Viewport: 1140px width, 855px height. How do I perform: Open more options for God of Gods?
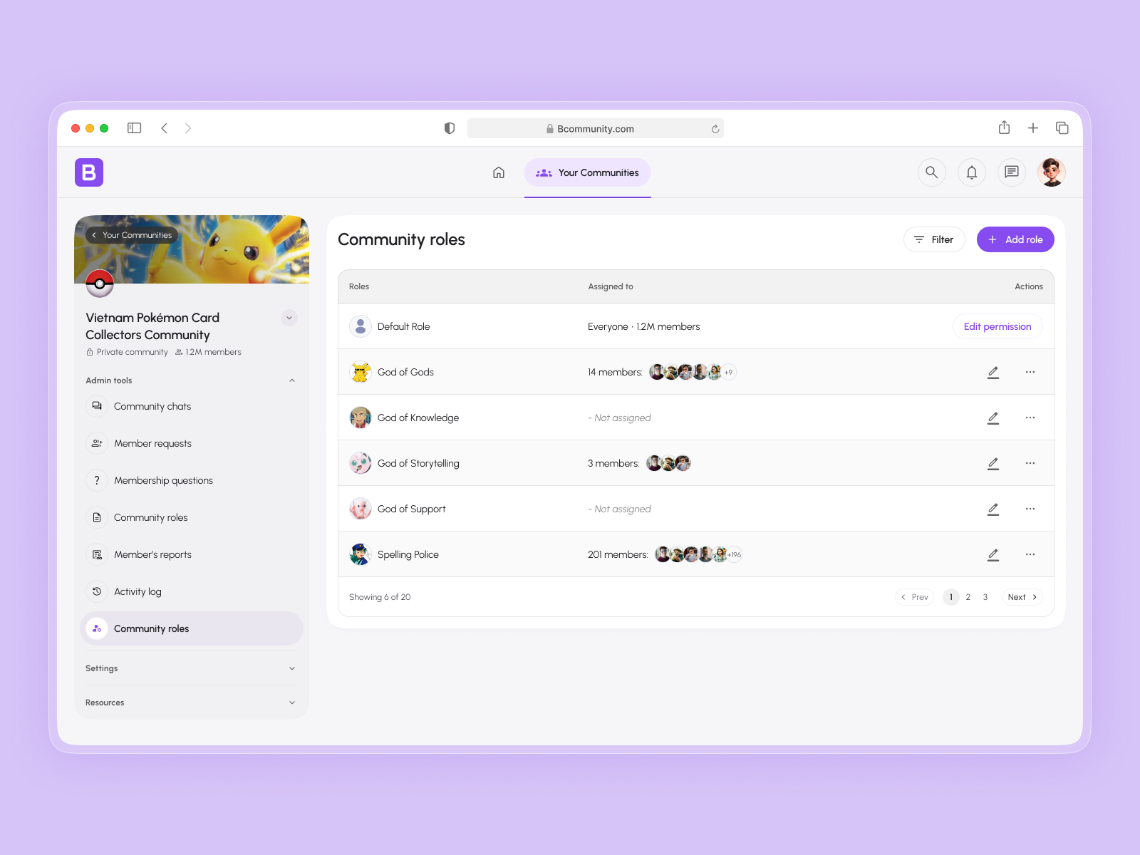coord(1030,372)
